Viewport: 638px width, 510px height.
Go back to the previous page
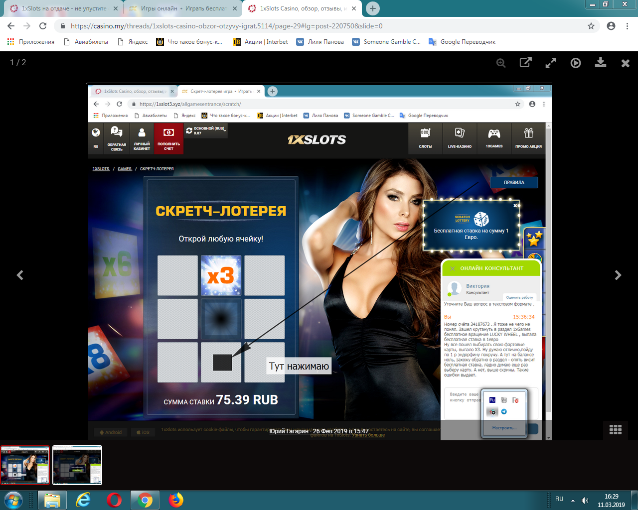click(x=11, y=26)
